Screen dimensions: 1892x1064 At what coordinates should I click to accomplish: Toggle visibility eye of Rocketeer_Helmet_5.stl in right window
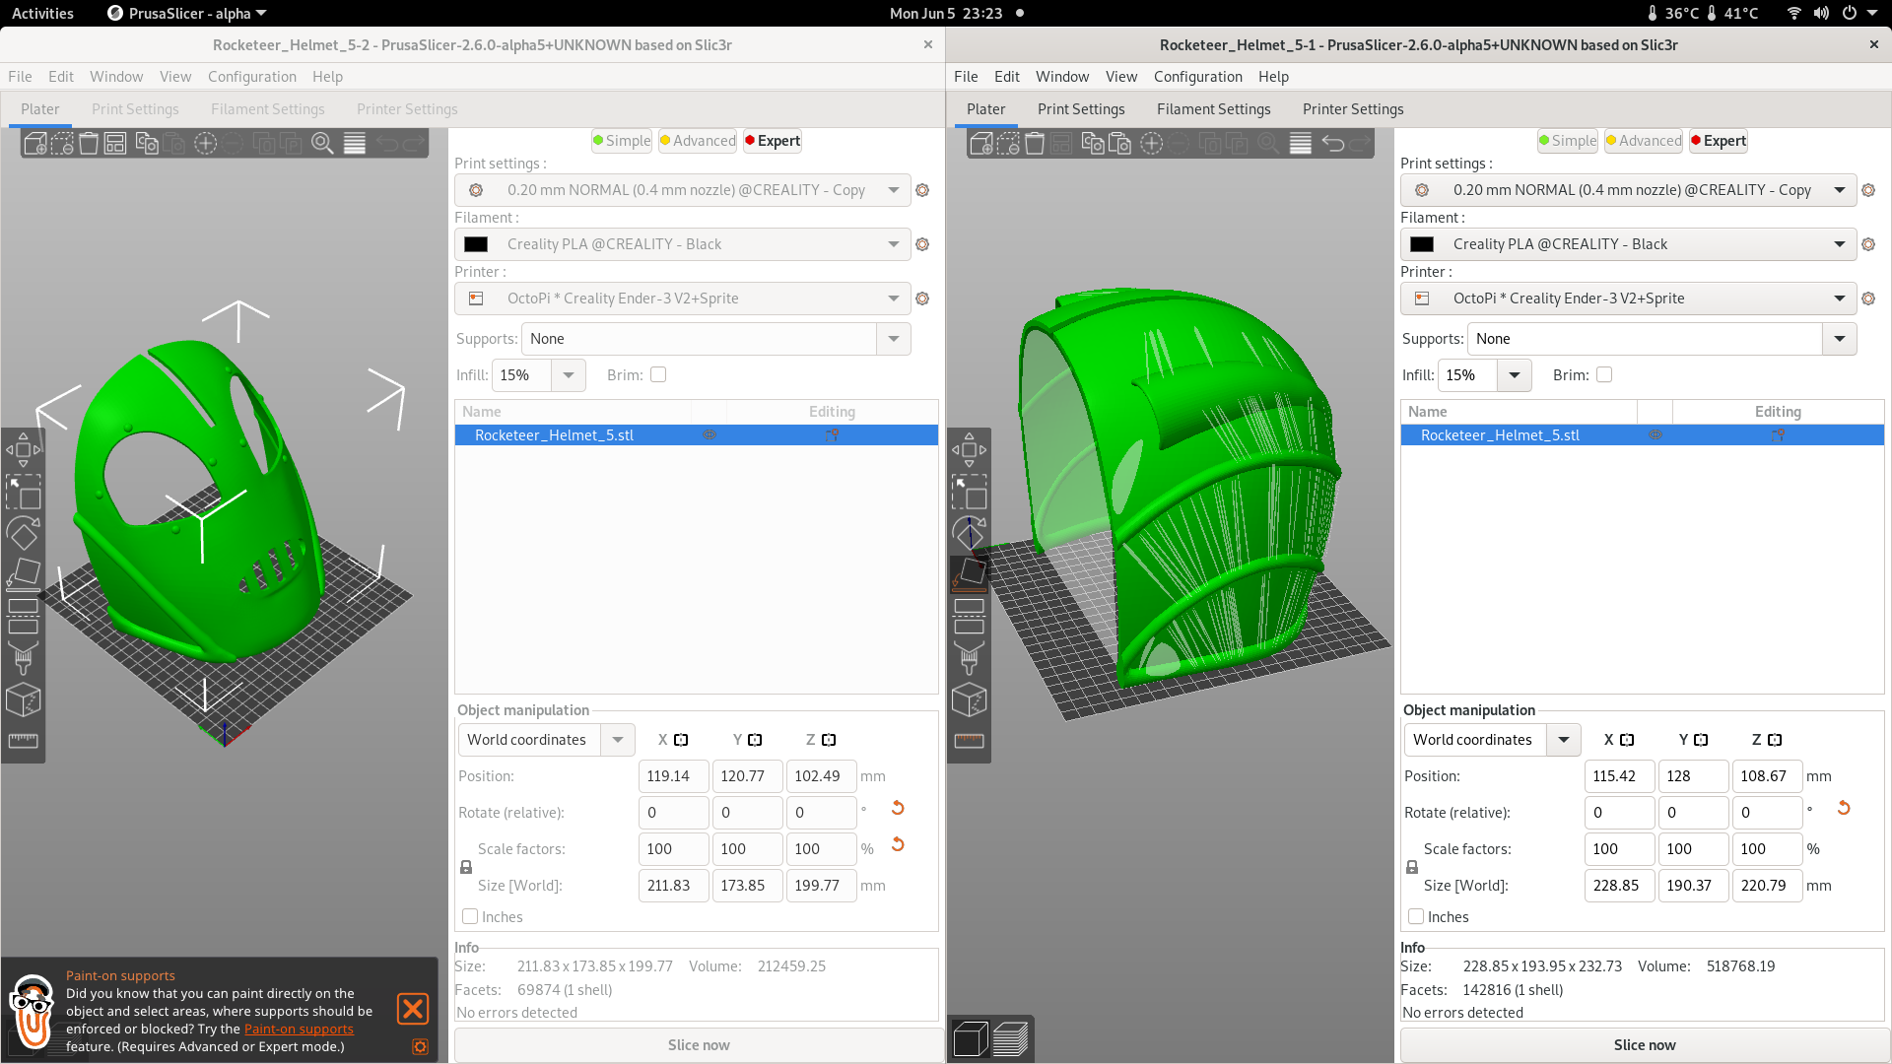1655,434
